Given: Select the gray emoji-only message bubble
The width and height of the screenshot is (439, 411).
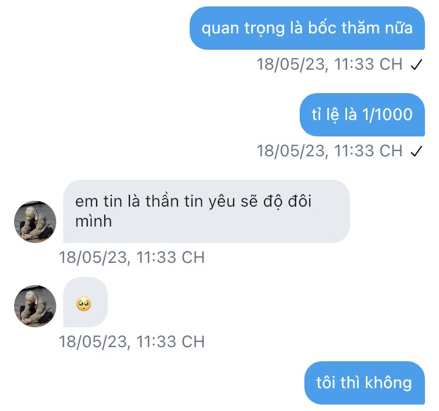Looking at the screenshot, I should (85, 302).
